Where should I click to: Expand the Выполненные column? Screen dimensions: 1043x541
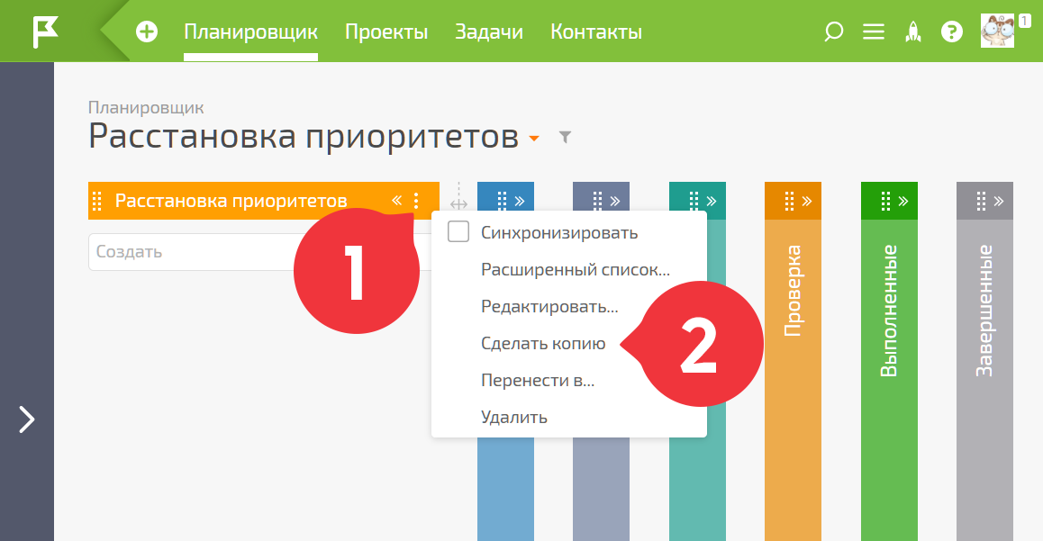point(902,201)
